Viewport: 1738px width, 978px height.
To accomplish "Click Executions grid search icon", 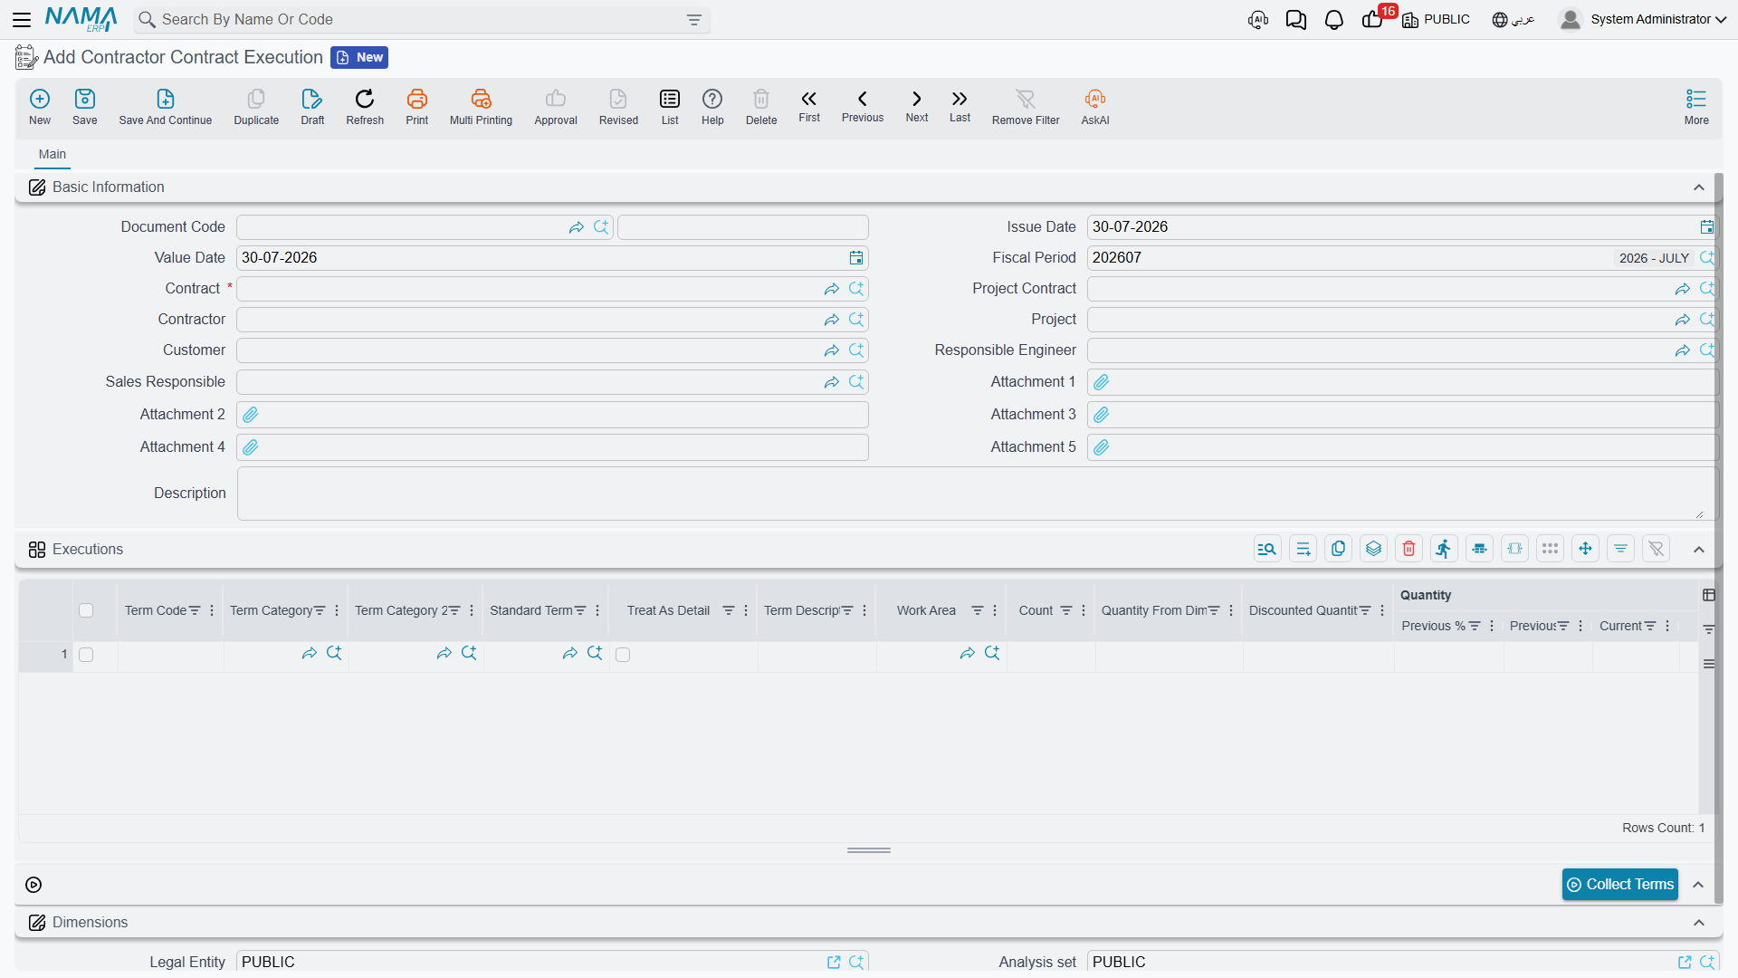I will point(1267,549).
